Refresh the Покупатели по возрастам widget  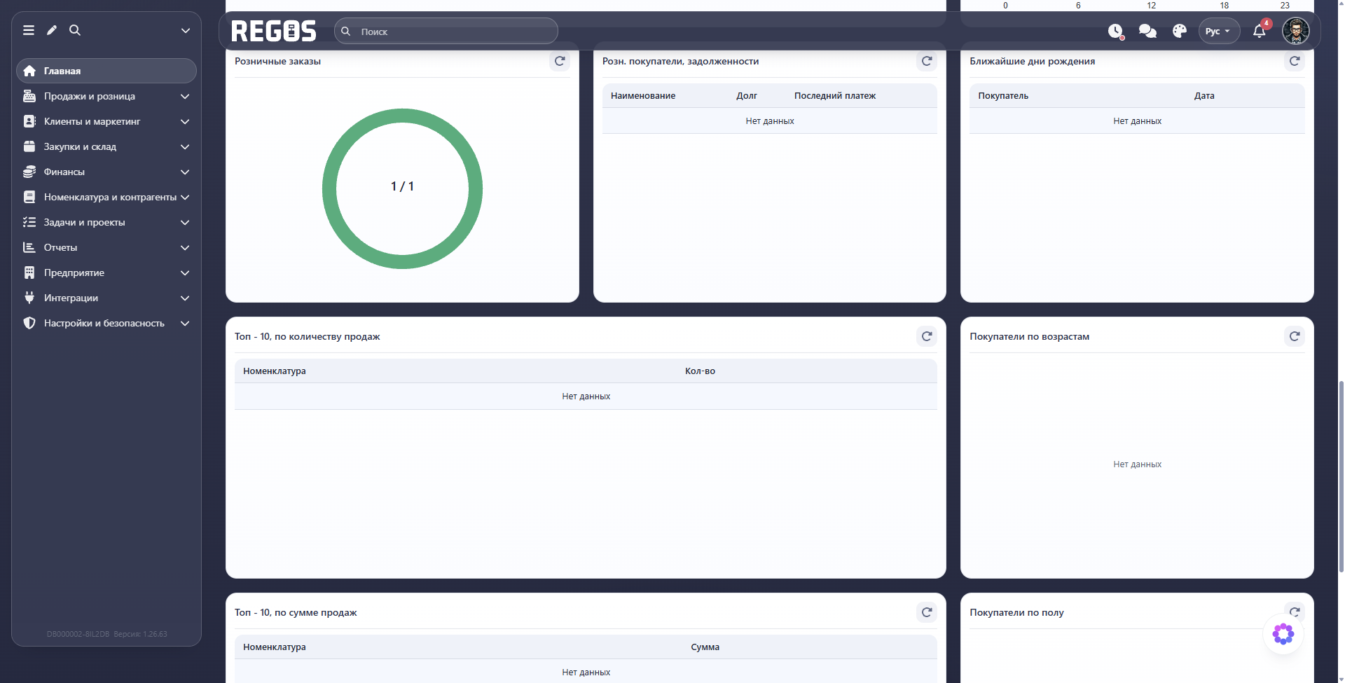click(x=1295, y=336)
